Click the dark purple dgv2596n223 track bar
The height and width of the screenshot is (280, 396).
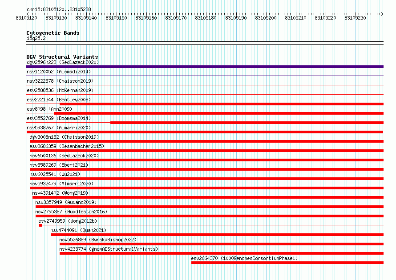click(205, 67)
